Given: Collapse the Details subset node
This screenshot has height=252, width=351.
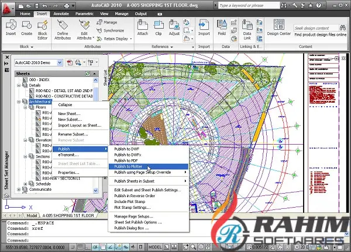Looking at the screenshot, I should point(19,85).
